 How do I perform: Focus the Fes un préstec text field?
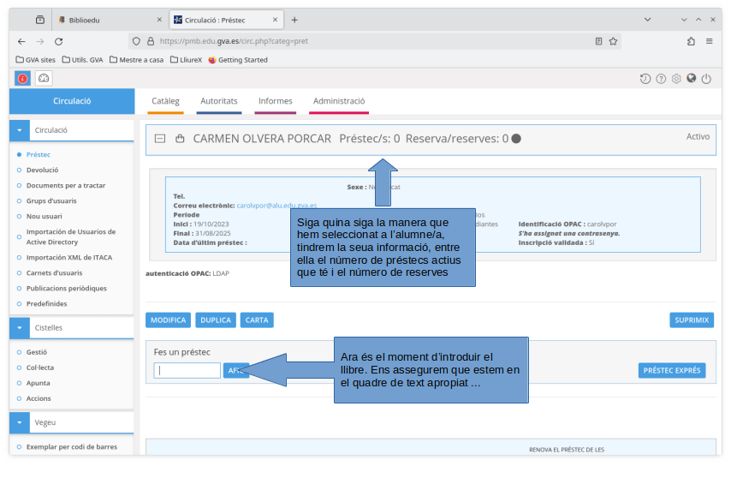pos(187,370)
